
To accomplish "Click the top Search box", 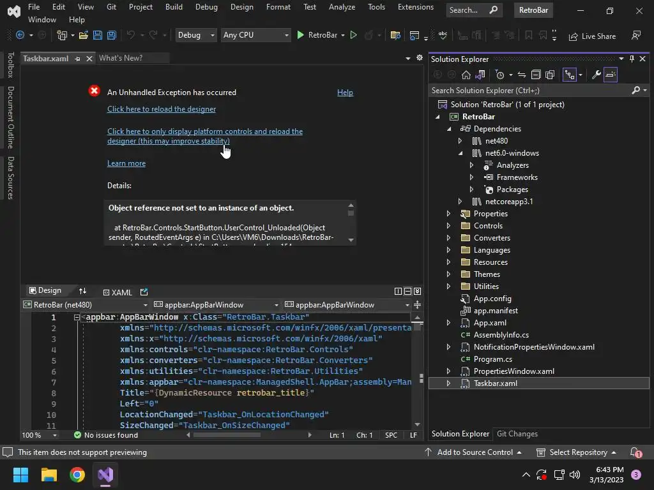I will point(473,10).
